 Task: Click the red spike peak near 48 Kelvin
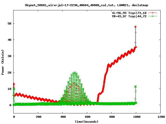click(135, 27)
